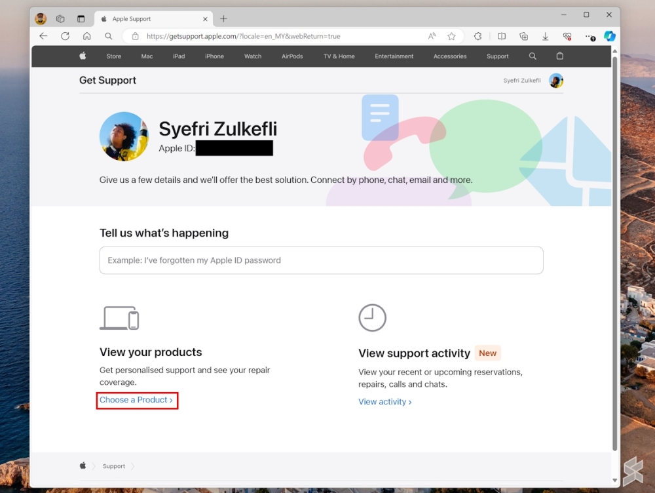This screenshot has height=493, width=655.
Task: Open the Entertainment menu
Action: pos(394,56)
